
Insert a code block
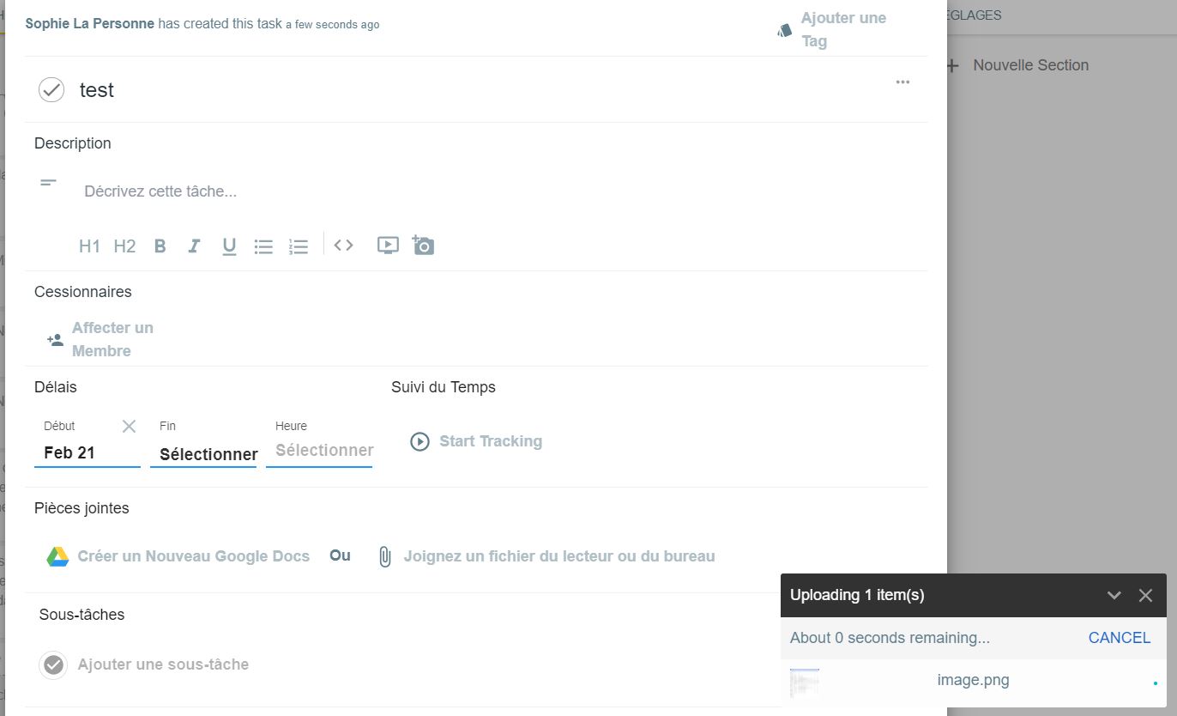pyautogui.click(x=343, y=246)
